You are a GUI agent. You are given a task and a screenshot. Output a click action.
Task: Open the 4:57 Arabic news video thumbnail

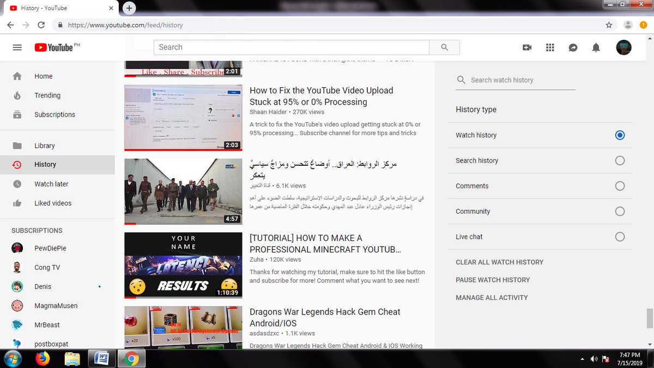click(x=183, y=191)
